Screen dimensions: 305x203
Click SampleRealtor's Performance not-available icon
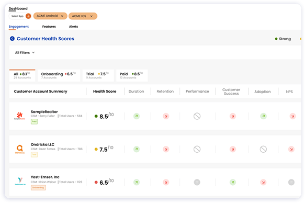[x=197, y=116]
